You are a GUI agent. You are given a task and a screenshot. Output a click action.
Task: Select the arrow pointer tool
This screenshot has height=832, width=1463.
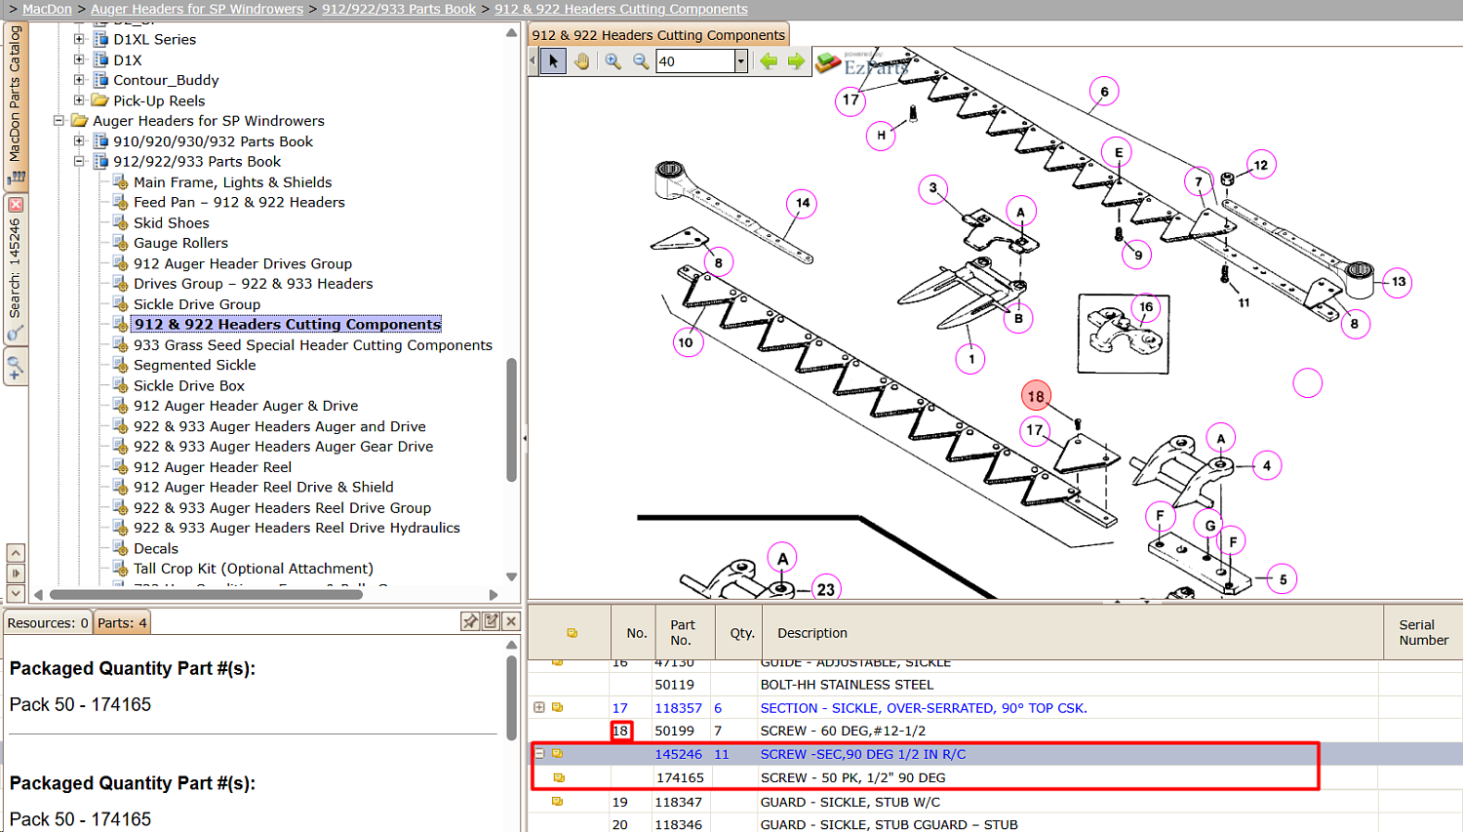point(553,61)
